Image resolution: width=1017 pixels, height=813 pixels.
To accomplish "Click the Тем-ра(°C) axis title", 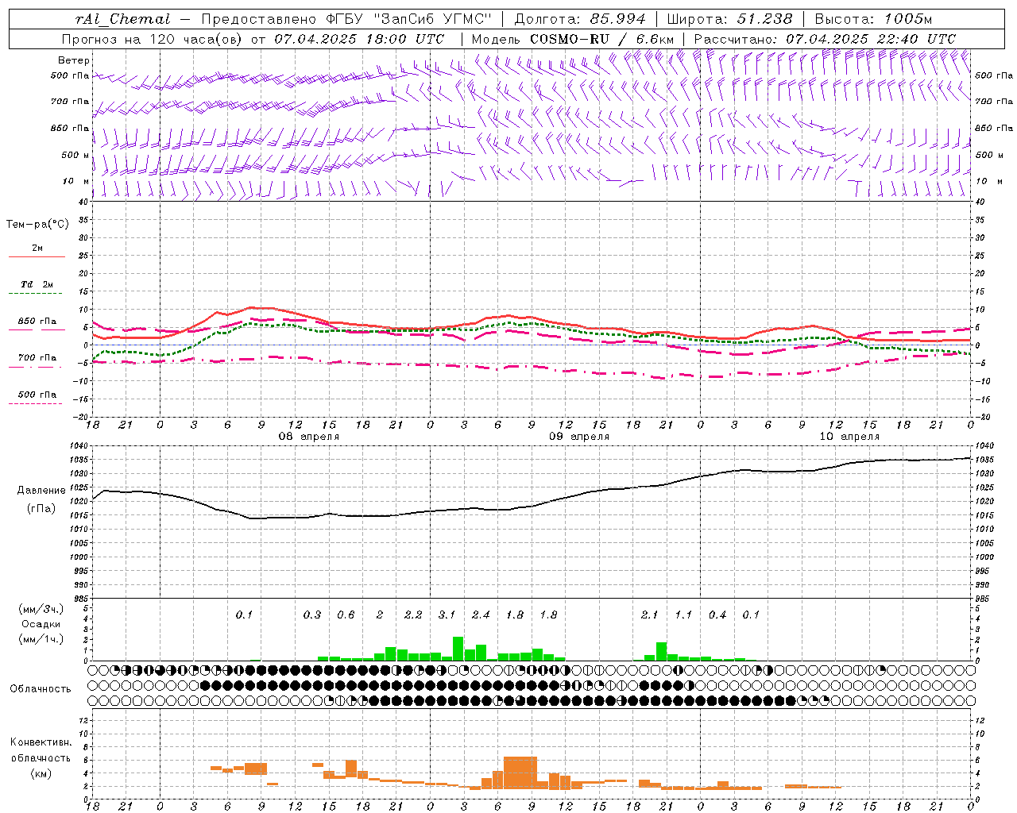I will click(37, 225).
